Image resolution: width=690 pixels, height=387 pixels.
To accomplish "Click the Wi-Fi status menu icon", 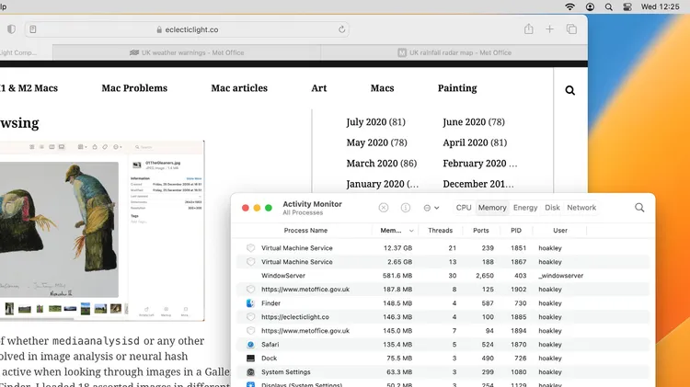I will pos(570,6).
